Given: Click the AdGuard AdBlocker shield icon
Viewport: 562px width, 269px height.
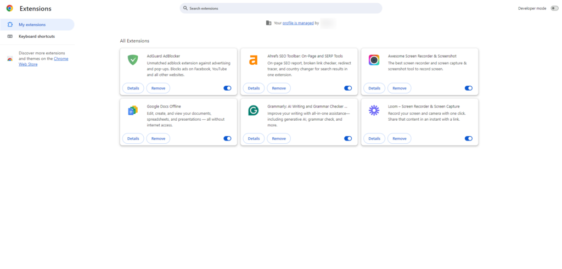Looking at the screenshot, I should click(133, 60).
